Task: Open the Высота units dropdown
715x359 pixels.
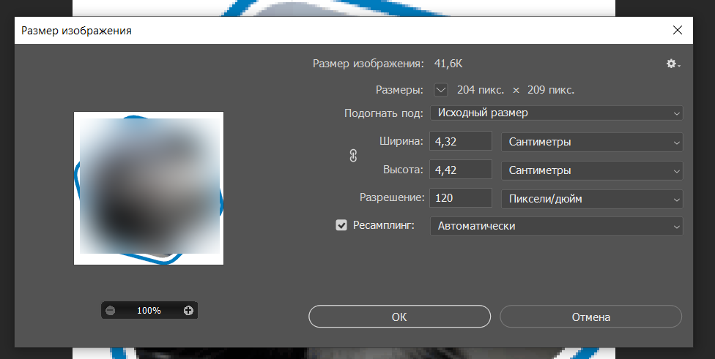Action: pos(592,170)
